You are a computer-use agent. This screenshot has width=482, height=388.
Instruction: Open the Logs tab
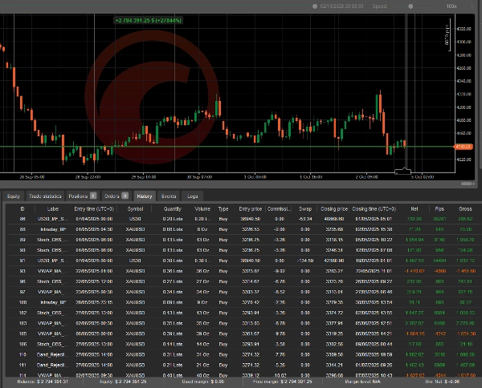click(x=193, y=196)
